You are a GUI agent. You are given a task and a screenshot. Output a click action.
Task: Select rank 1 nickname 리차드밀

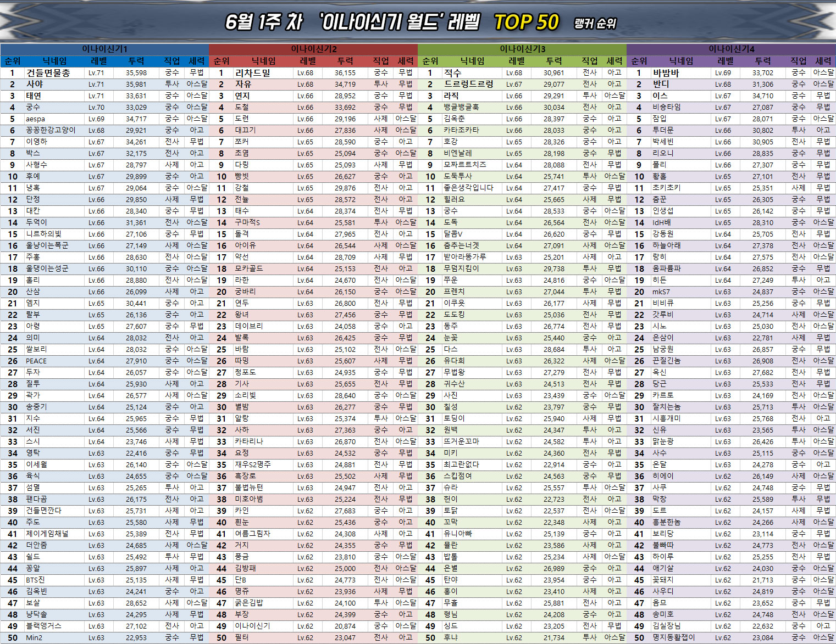[252, 73]
